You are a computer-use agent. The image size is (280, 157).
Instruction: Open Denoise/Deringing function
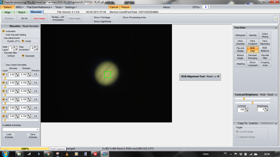click(x=253, y=57)
